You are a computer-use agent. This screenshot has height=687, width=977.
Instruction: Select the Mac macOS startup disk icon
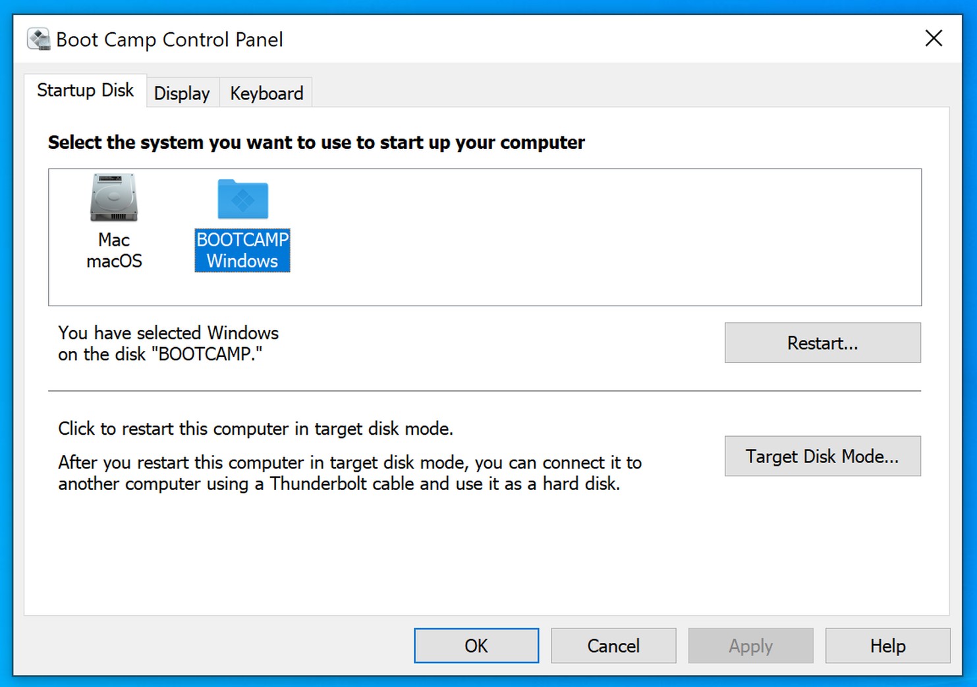113,198
